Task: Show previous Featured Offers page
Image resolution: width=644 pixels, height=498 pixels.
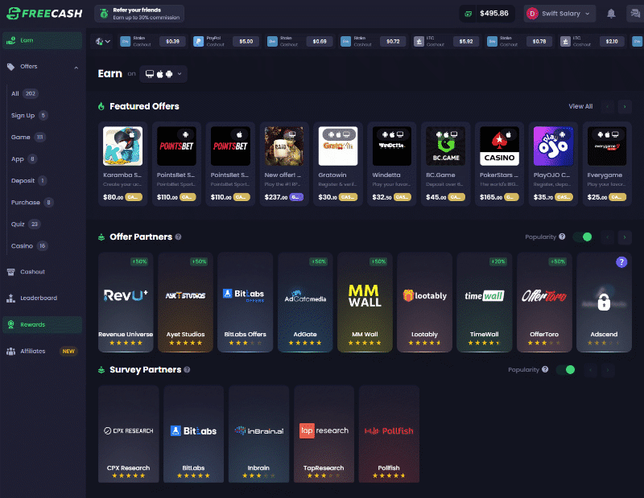Action: 608,107
